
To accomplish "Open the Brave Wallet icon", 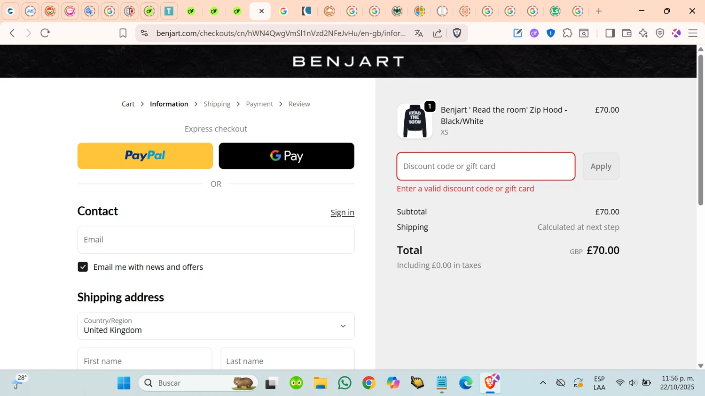I will click(627, 33).
